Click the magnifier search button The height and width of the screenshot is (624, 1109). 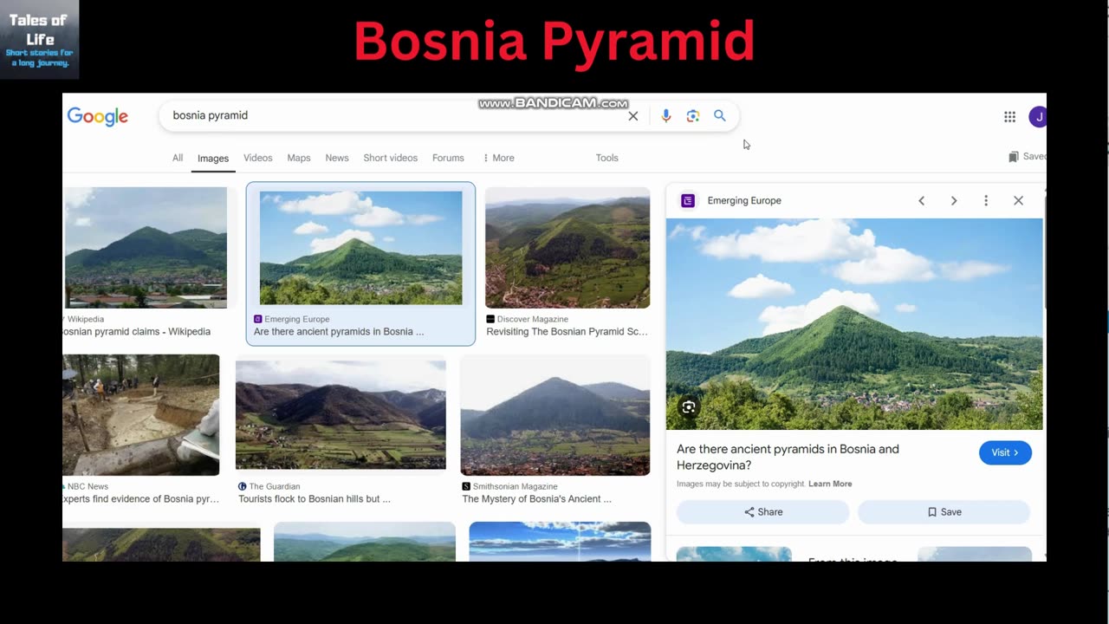719,115
